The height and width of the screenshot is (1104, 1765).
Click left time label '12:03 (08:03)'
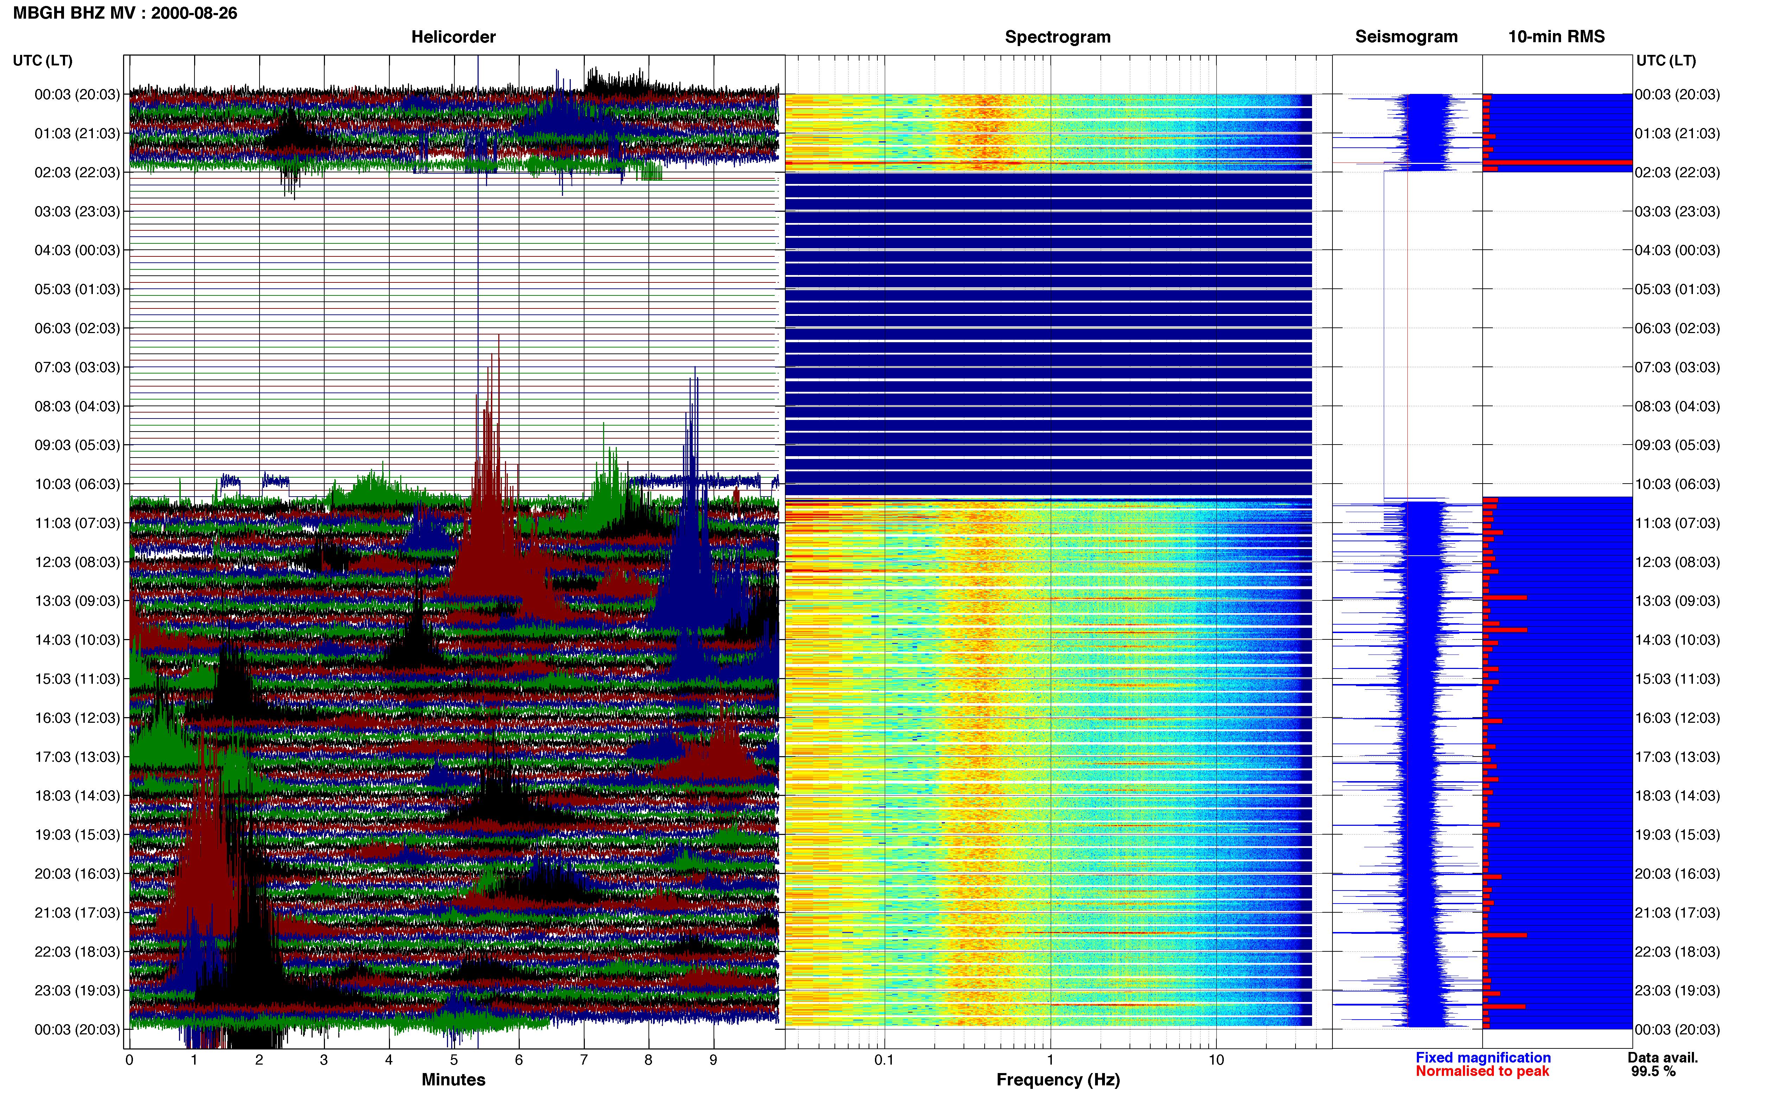tap(77, 562)
